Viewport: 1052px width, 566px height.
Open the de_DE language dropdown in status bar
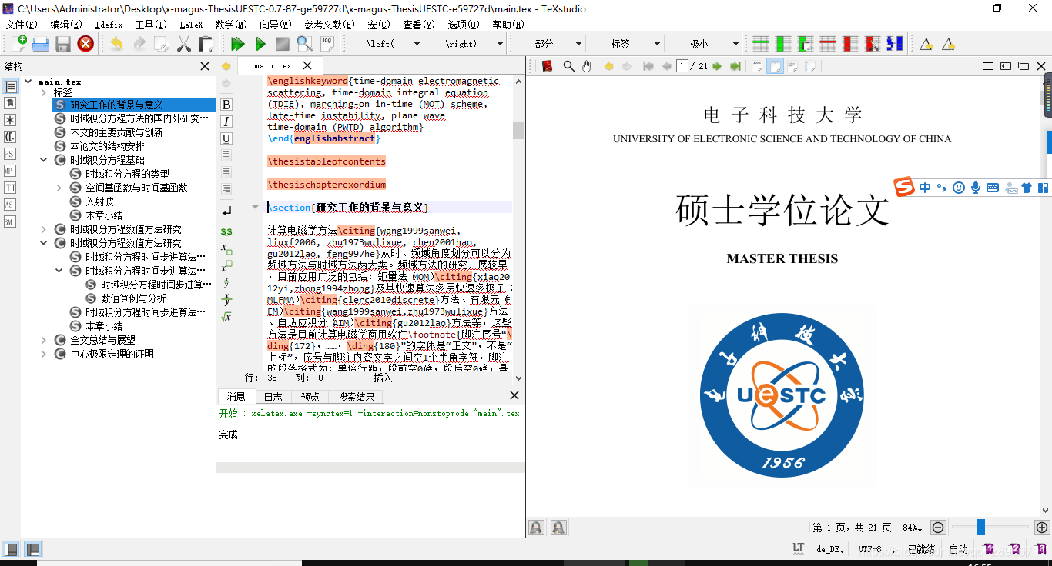830,549
